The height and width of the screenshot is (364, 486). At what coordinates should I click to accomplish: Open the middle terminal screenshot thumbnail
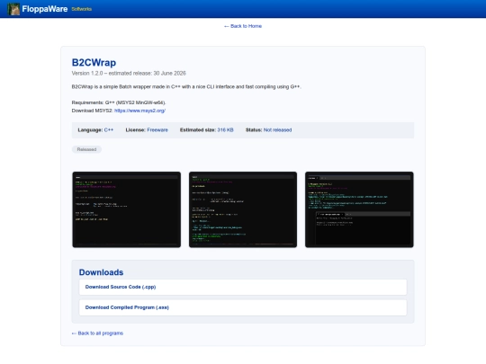coord(243,209)
